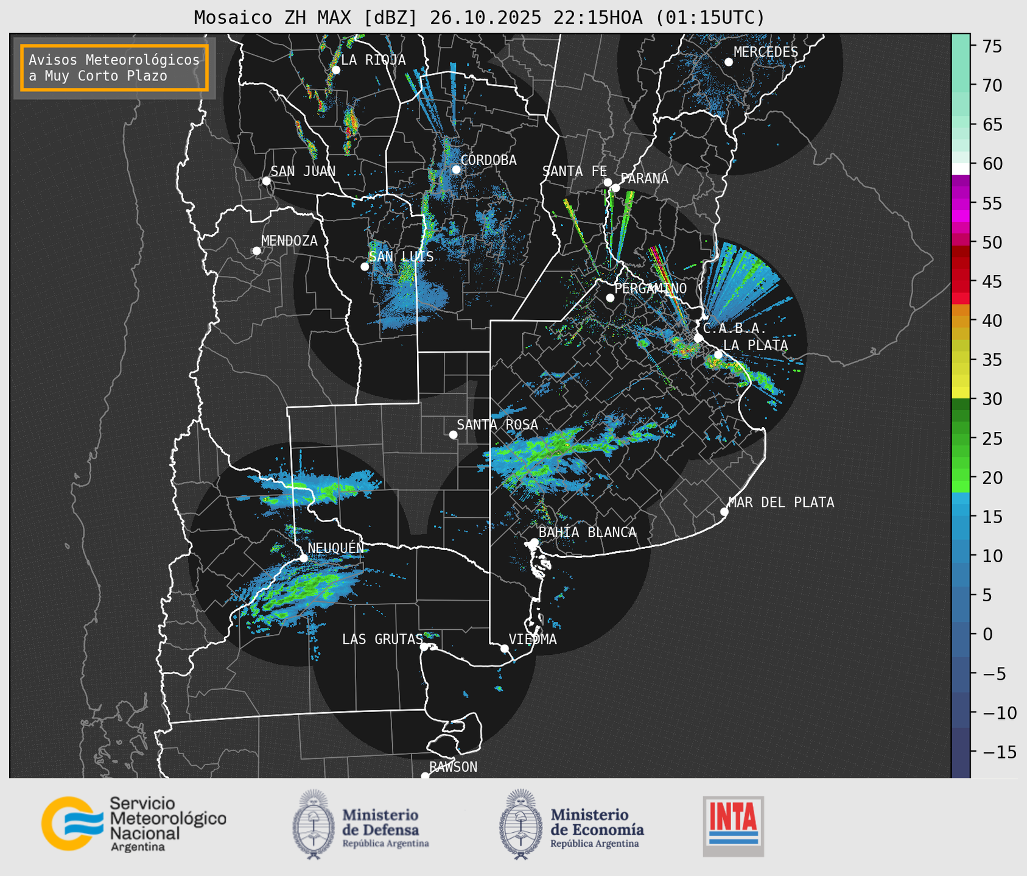
Task: Click the C.A.B.A. map label
Action: coord(735,328)
